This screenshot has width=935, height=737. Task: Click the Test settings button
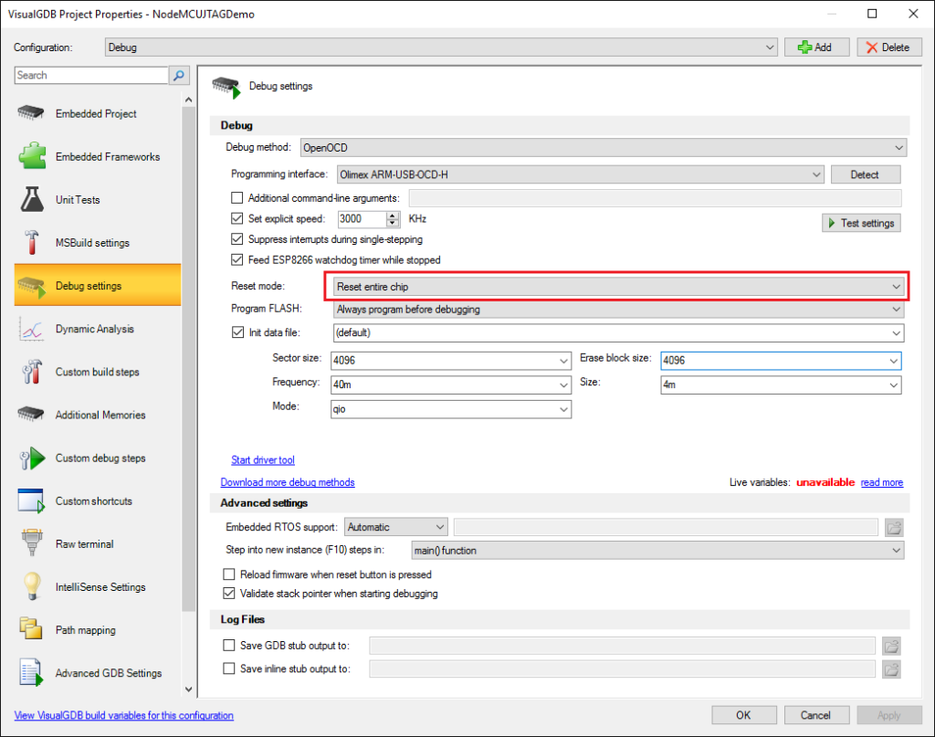[861, 223]
